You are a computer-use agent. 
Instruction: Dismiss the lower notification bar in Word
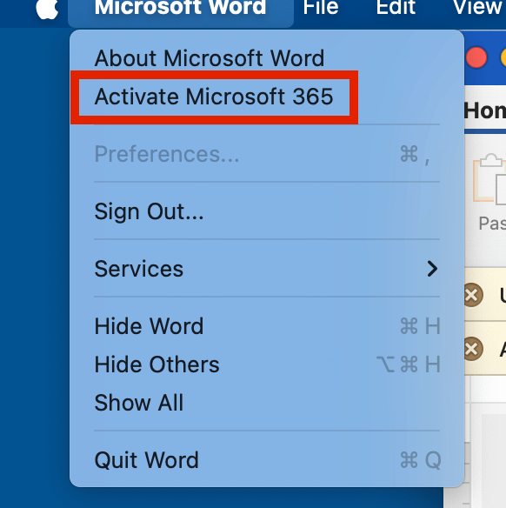tap(472, 349)
